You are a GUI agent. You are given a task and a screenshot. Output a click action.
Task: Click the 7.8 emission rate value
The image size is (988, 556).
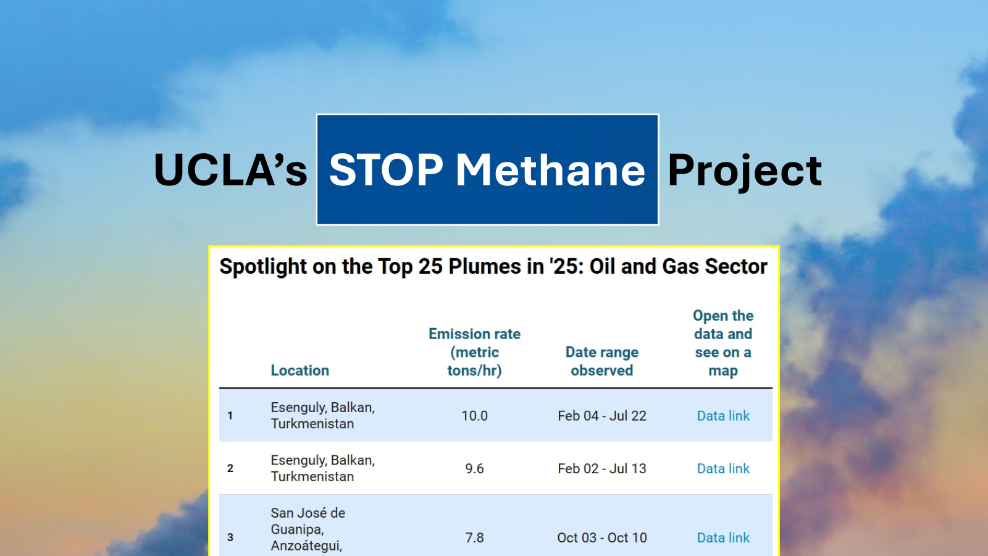(x=474, y=538)
